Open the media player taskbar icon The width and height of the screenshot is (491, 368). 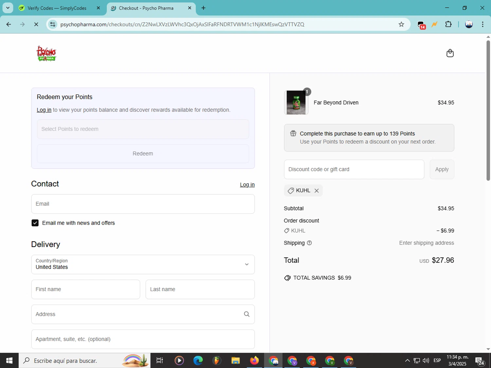coord(179,360)
